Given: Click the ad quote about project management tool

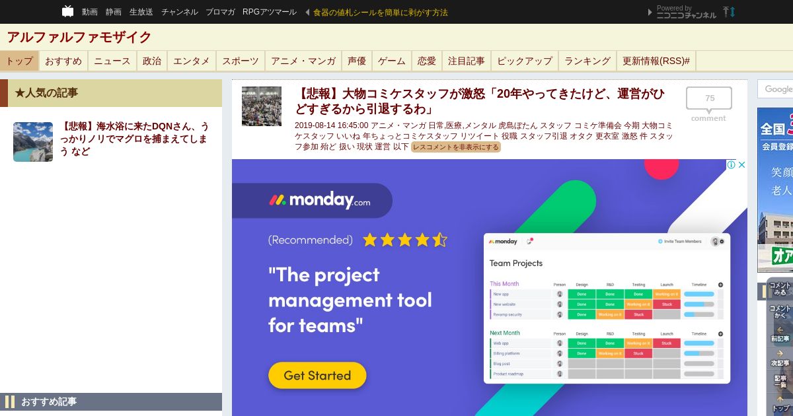Looking at the screenshot, I should pos(350,300).
